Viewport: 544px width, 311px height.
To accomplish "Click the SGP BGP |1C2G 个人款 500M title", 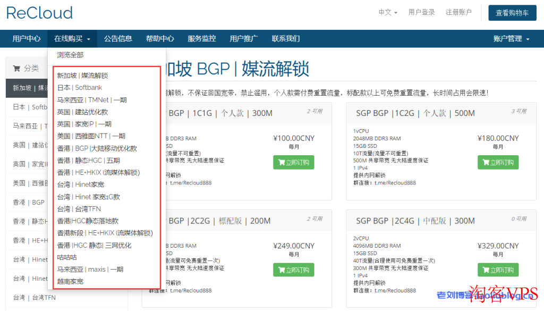I will click(415, 113).
